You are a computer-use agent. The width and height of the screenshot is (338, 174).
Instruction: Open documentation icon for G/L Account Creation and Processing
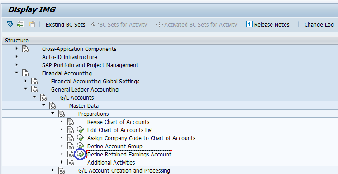(x=62, y=170)
